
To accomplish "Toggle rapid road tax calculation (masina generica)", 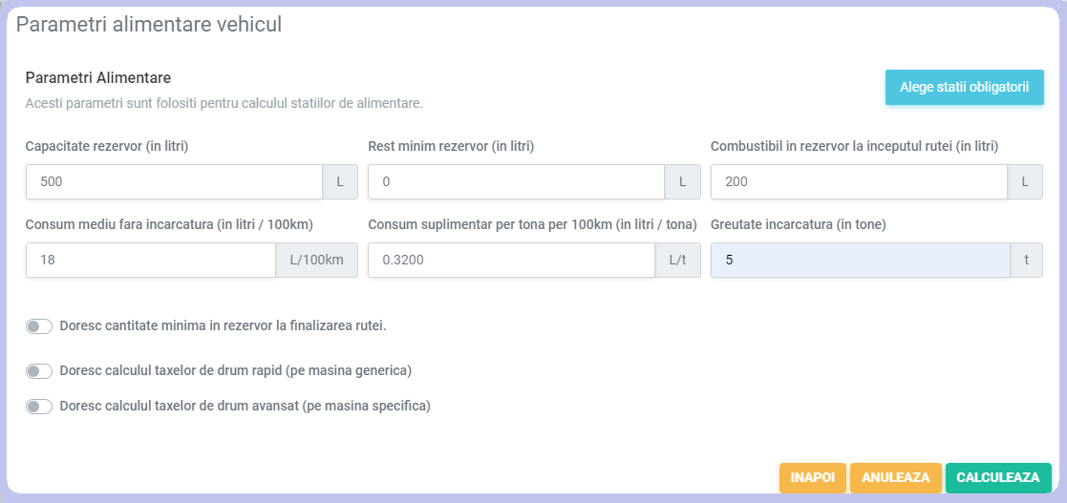I will [x=39, y=370].
